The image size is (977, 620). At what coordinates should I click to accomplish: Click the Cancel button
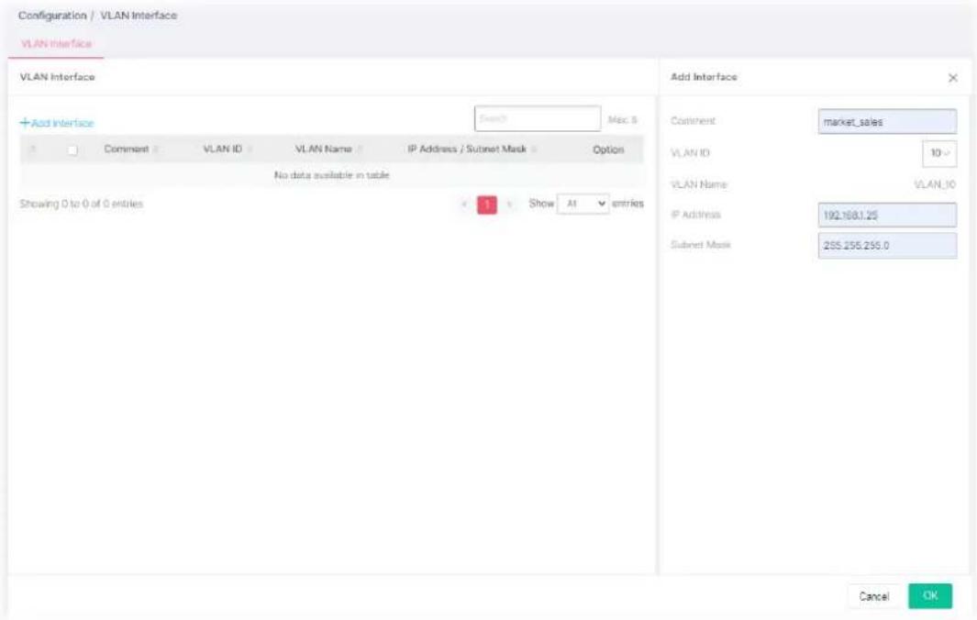coord(873,596)
